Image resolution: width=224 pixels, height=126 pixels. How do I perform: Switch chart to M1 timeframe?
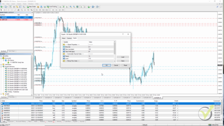point(37,10)
